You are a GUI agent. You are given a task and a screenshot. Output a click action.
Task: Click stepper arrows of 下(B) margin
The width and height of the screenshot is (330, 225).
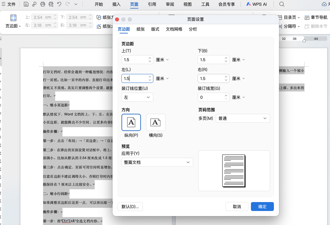226,60
